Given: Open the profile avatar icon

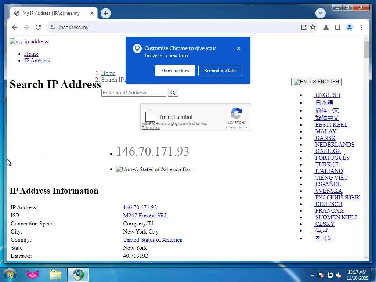Looking at the screenshot, I should tap(350, 27).
